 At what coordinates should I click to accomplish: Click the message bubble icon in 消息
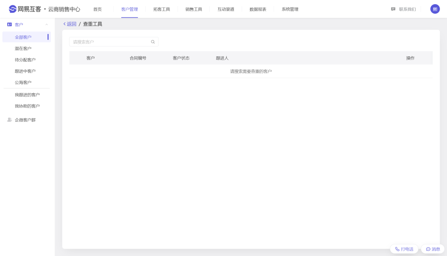point(428,249)
